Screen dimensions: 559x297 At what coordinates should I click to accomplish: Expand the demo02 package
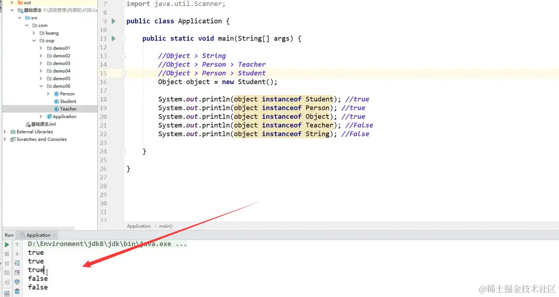tap(41, 56)
